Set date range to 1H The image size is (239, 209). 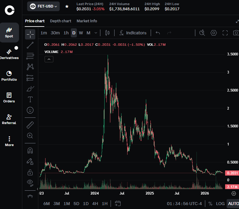(105, 204)
